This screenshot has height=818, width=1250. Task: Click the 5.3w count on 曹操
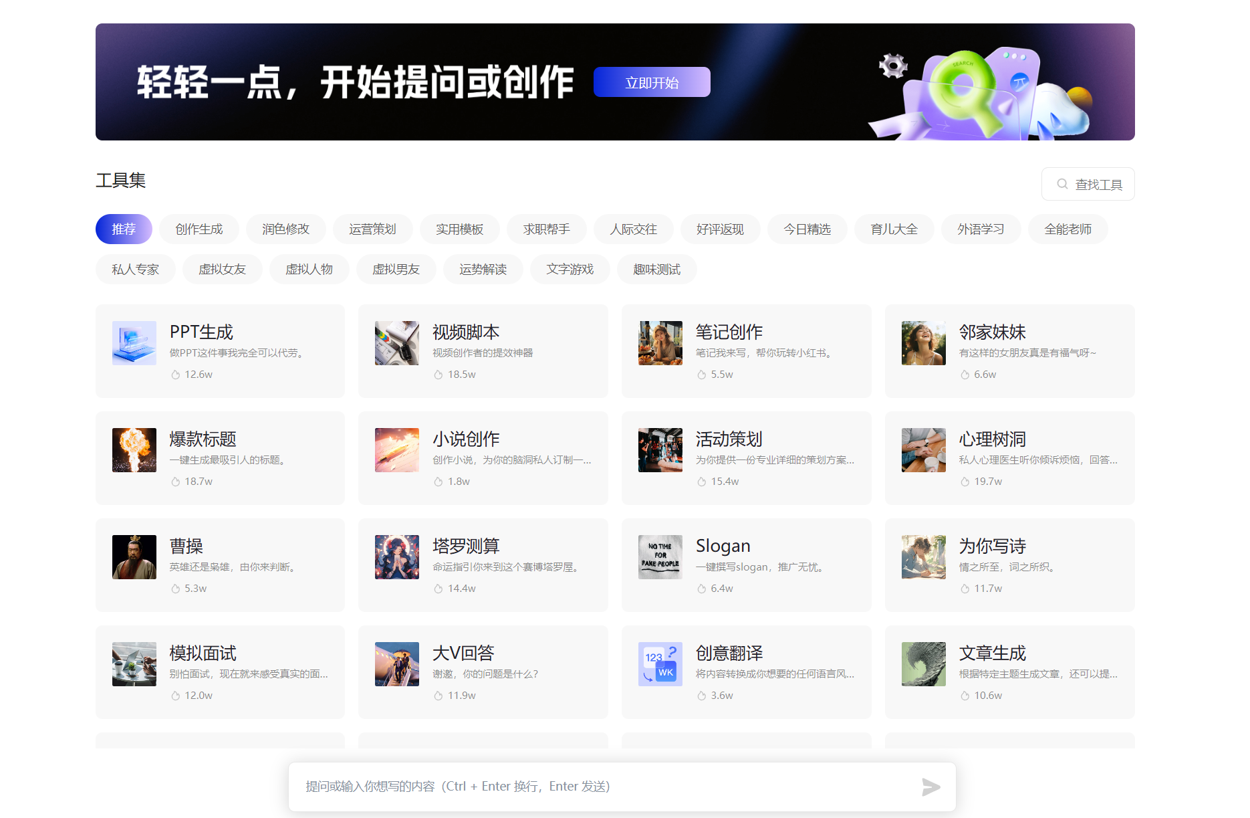[196, 589]
